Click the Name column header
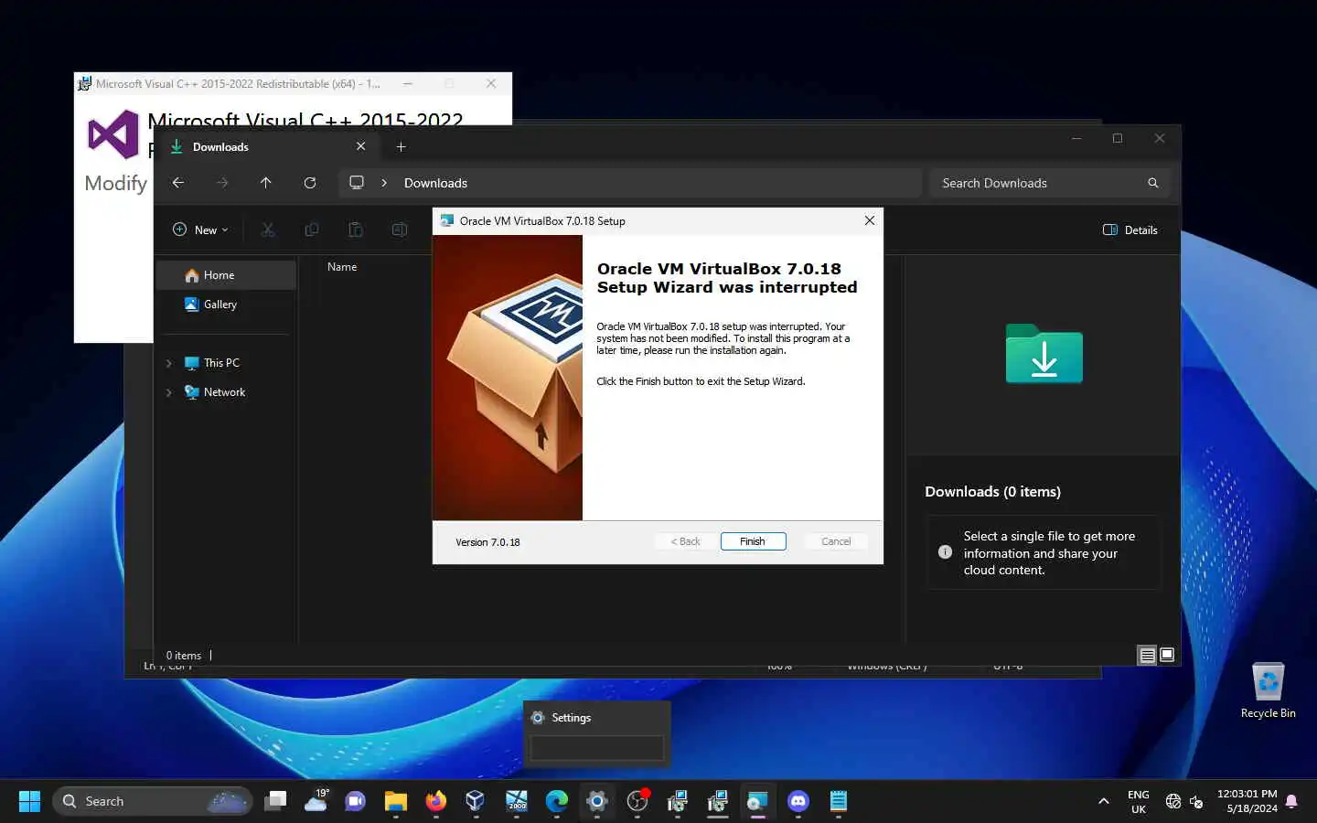The width and height of the screenshot is (1317, 823). pyautogui.click(x=342, y=267)
